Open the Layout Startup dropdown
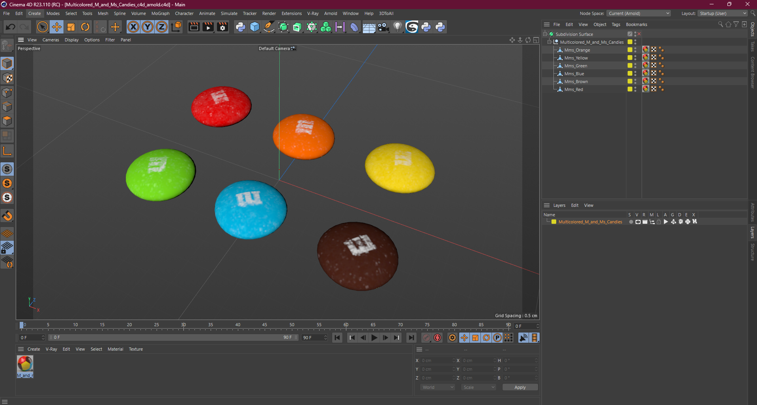 [x=722, y=13]
